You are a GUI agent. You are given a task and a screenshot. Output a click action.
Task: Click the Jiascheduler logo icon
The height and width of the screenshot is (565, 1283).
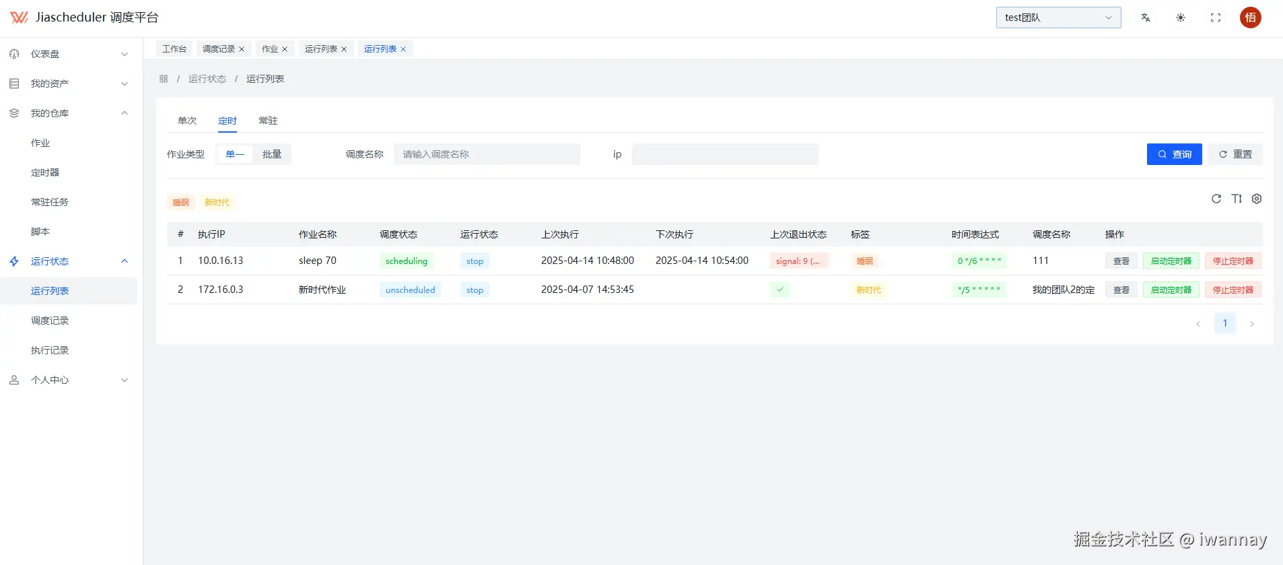tap(19, 18)
